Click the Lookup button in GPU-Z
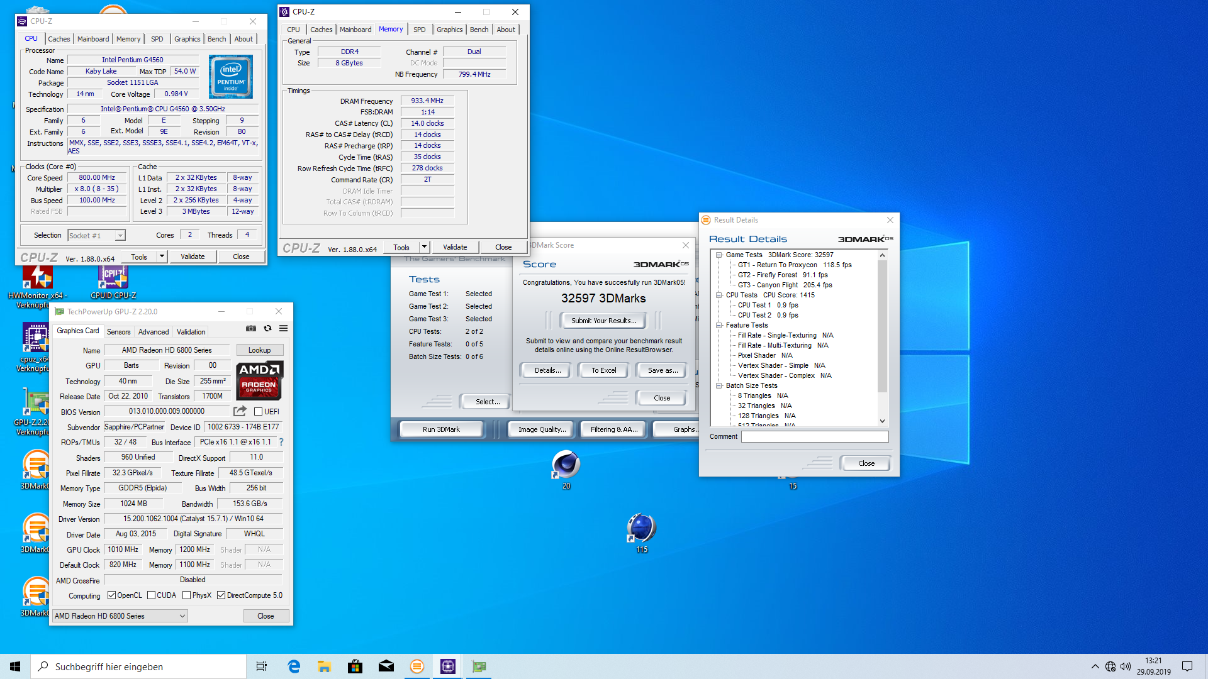This screenshot has height=679, width=1208. (259, 350)
